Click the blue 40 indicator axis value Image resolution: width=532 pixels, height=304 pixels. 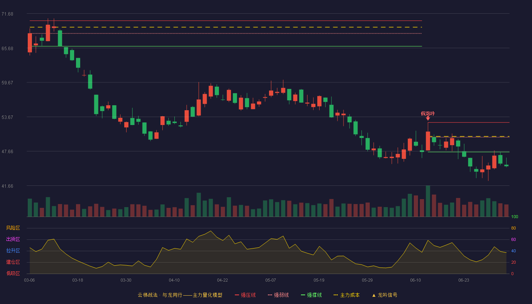tap(513, 251)
